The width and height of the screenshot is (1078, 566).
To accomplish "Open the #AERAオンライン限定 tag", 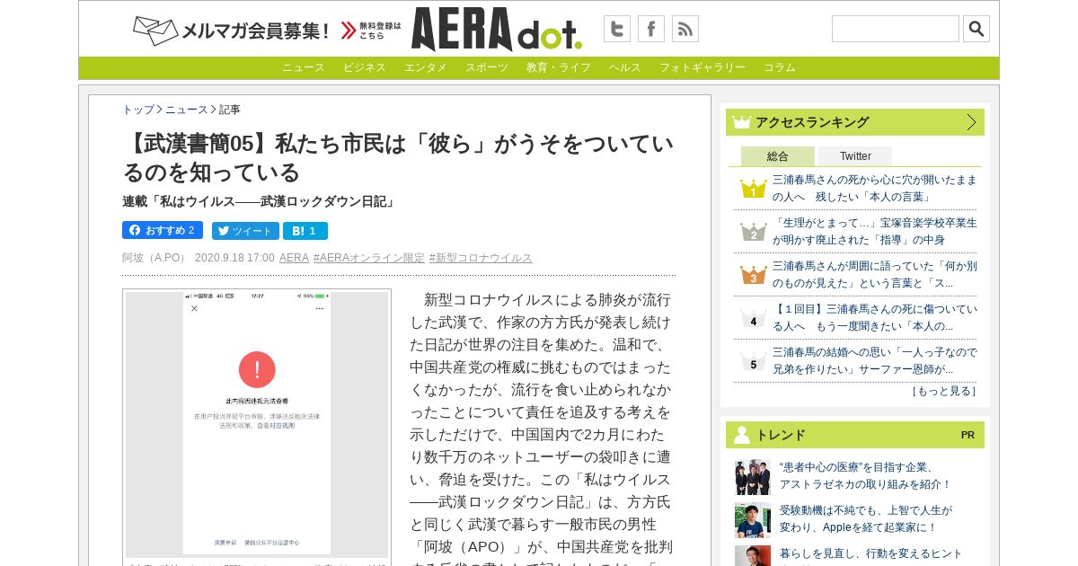I will [x=369, y=258].
